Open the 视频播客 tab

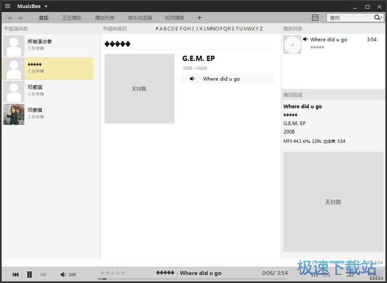pos(174,18)
